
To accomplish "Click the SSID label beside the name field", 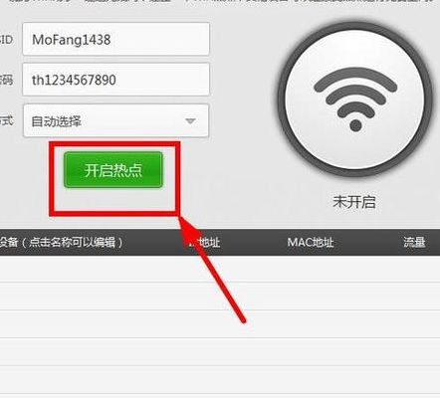I will point(6,40).
